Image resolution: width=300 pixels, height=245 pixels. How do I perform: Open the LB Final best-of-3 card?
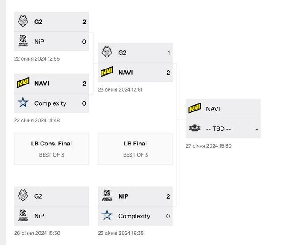coord(135,149)
